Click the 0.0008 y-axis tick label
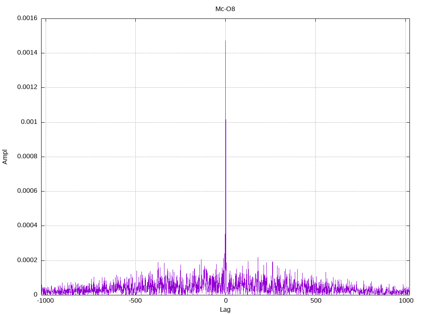Screen dimensions: 421x315 [x=27, y=157]
